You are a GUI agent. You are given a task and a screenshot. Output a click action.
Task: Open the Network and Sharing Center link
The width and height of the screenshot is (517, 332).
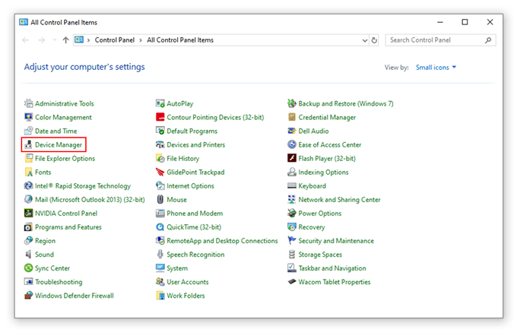coord(339,200)
